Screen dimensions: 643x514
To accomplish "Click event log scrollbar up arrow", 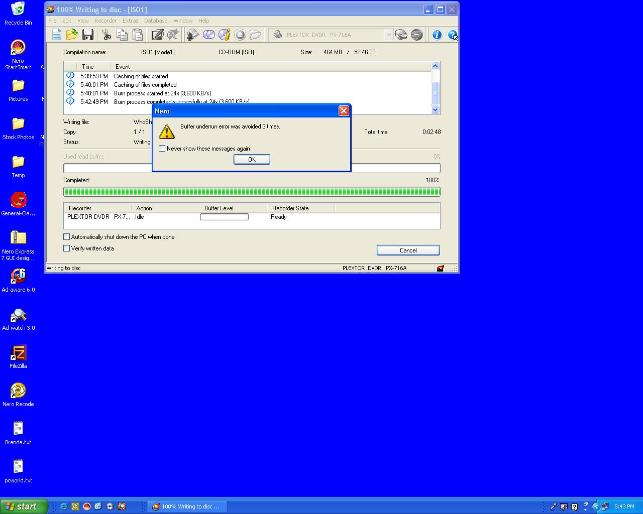I will click(x=435, y=66).
